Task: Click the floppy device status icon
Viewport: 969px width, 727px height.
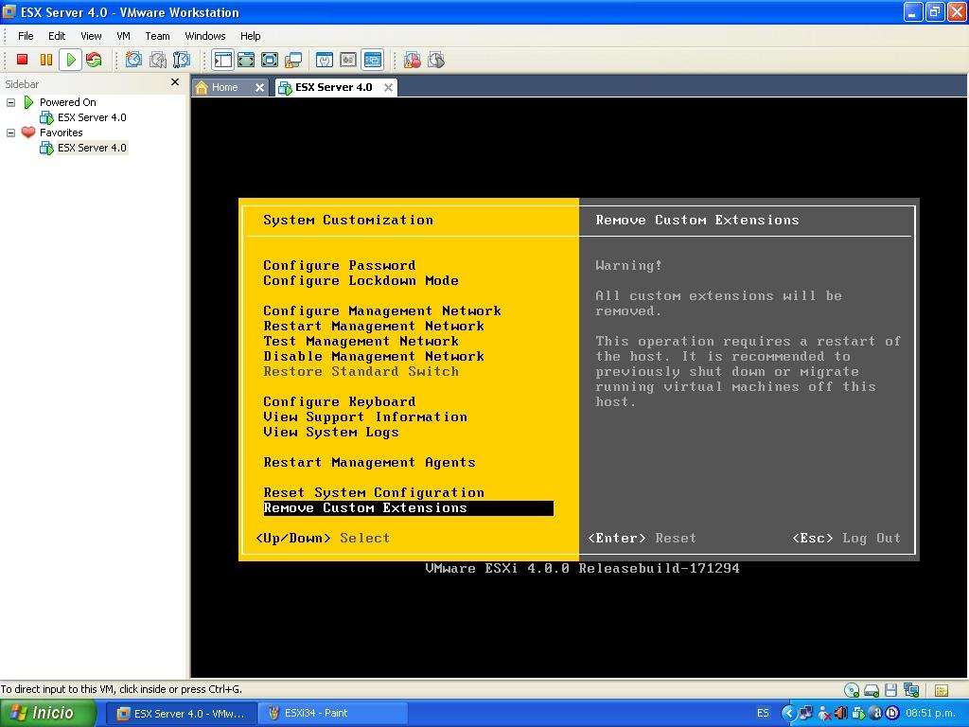Action: pos(890,690)
